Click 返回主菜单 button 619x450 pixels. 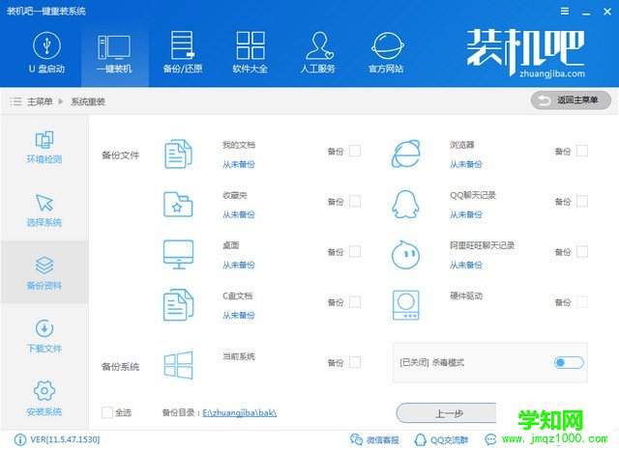tap(571, 100)
